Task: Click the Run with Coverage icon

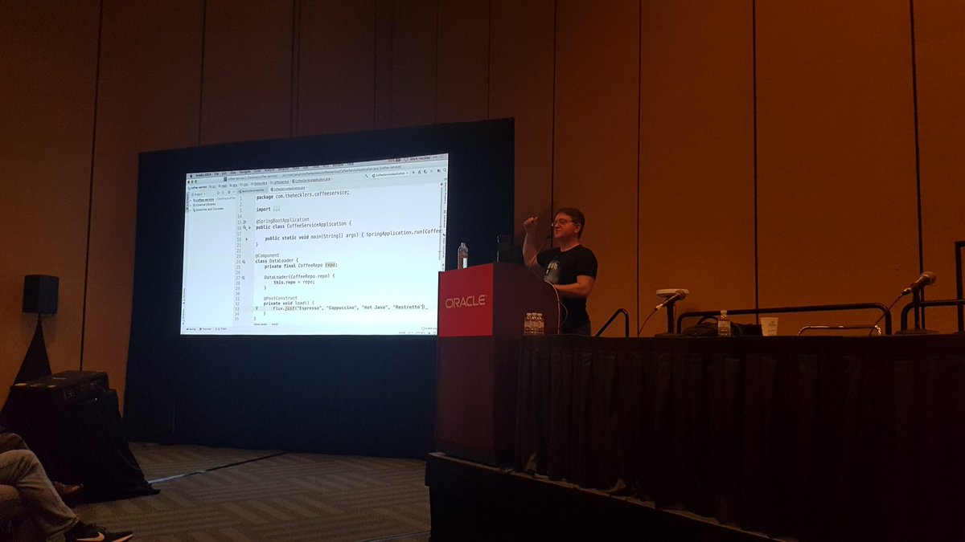Action: (425, 172)
